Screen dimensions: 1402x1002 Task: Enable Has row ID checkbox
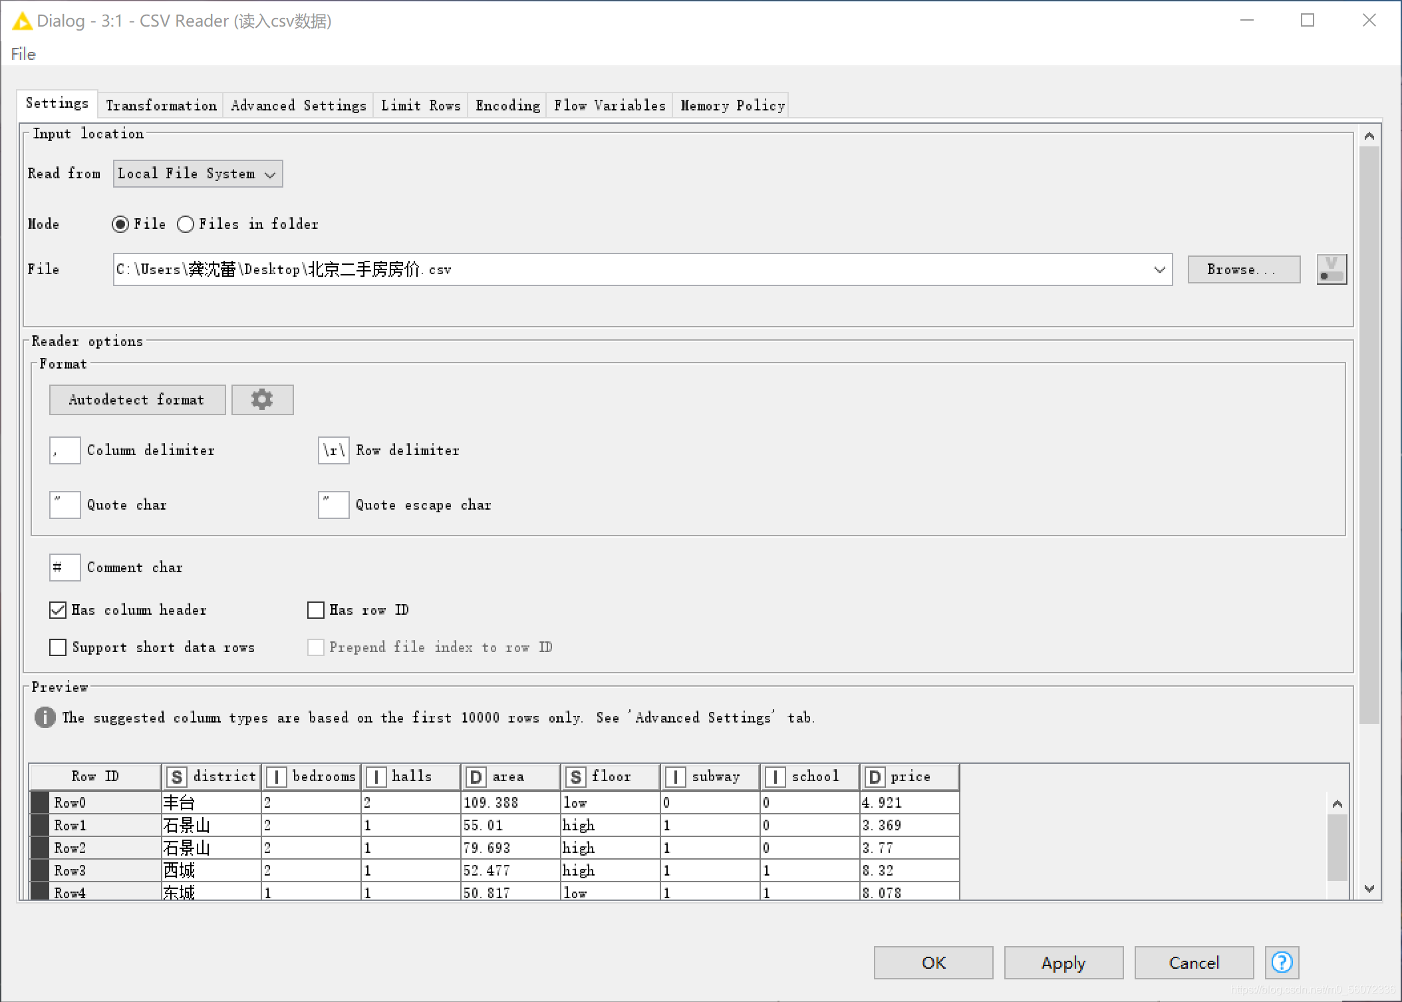pyautogui.click(x=316, y=610)
